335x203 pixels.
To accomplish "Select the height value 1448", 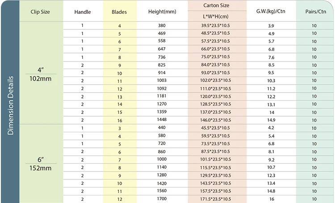I will coord(162,119).
